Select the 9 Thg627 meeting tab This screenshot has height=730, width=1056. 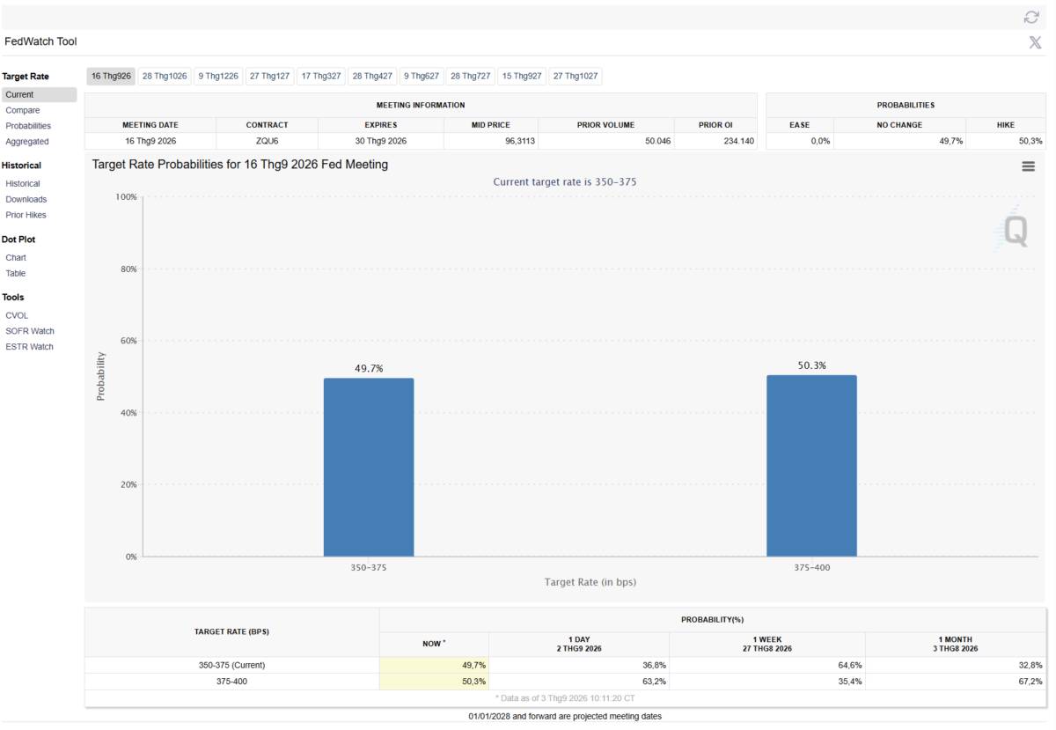tap(422, 77)
